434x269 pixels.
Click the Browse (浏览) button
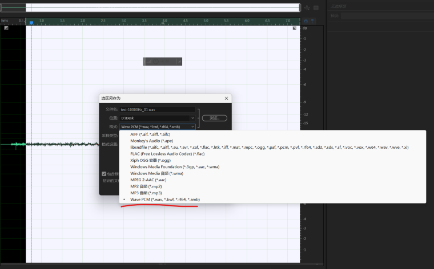point(214,118)
